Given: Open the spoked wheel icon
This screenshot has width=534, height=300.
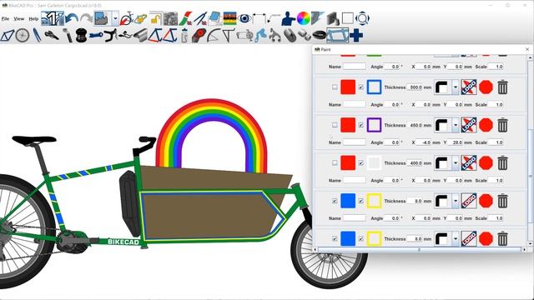Looking at the screenshot, I should 23,35.
